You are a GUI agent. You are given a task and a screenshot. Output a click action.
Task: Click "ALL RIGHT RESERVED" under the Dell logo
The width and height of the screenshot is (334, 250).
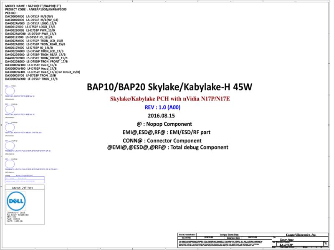(x=18, y=215)
